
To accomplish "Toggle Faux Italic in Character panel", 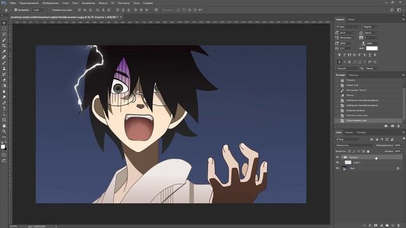I will [344, 55].
